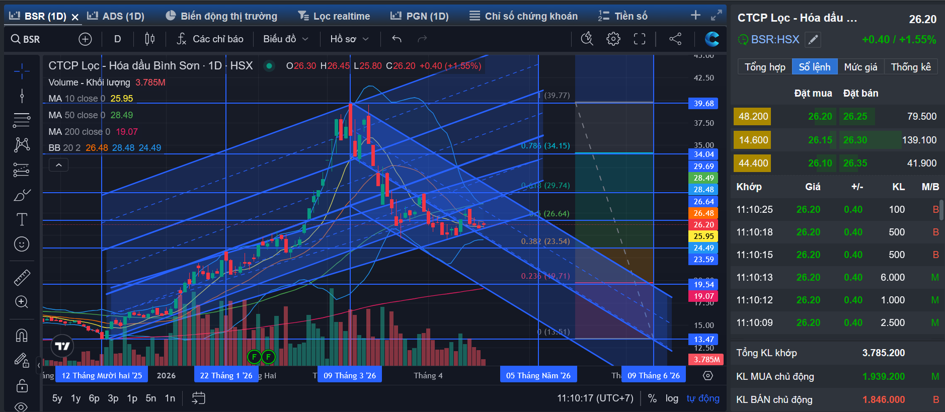Select the trend line drawing tool
945x412 pixels.
[x=22, y=96]
